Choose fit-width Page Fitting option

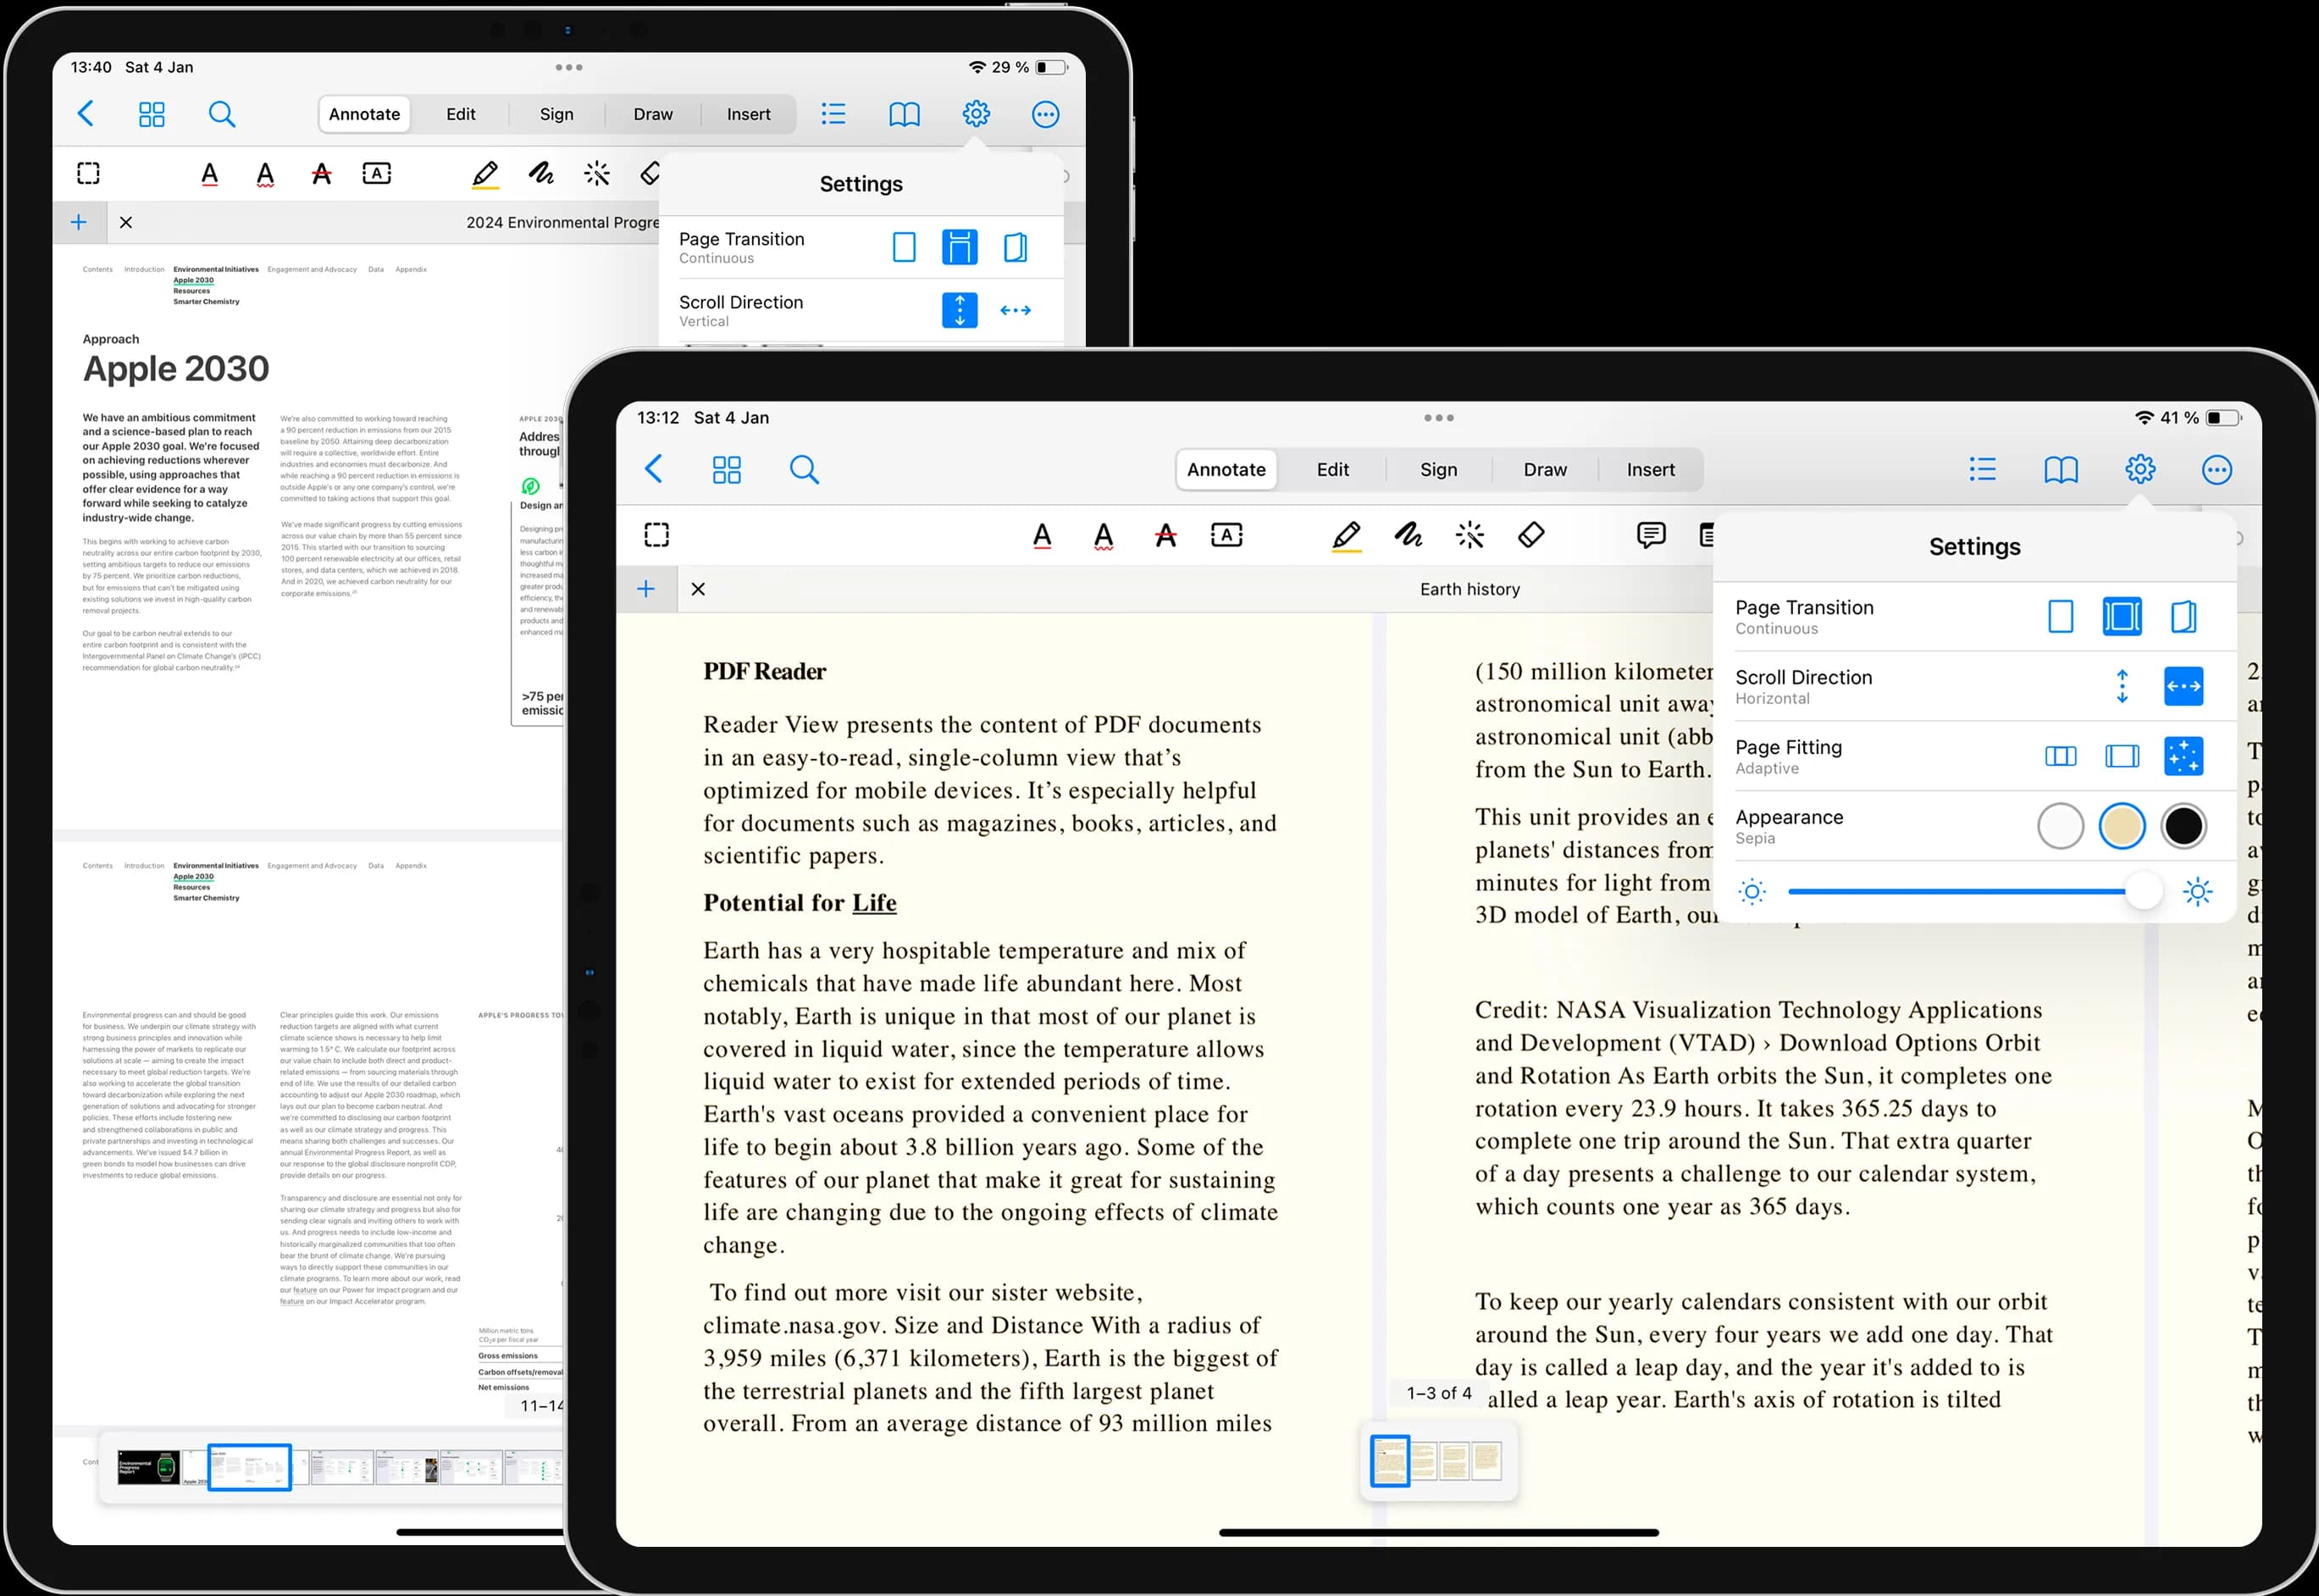click(x=2121, y=757)
